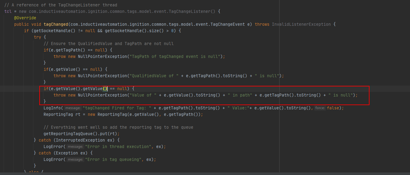The height and width of the screenshot is (175, 410).
Task: Click the string "QualifiedValue of "
Action: [154, 76]
